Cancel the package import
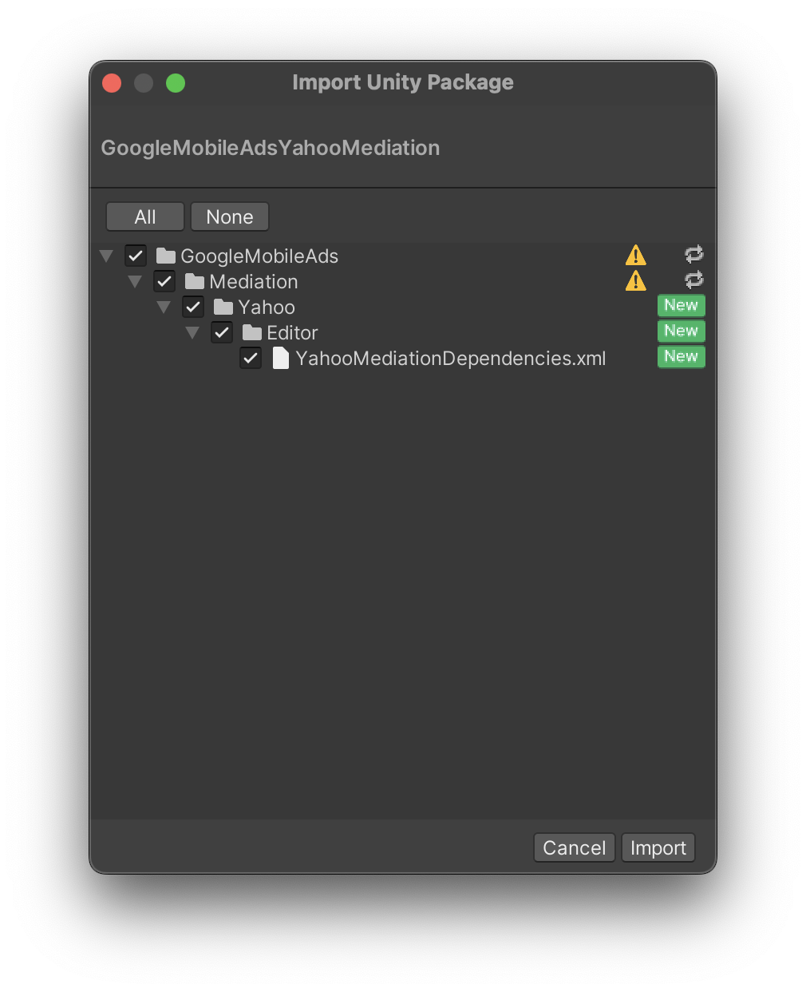 click(574, 847)
